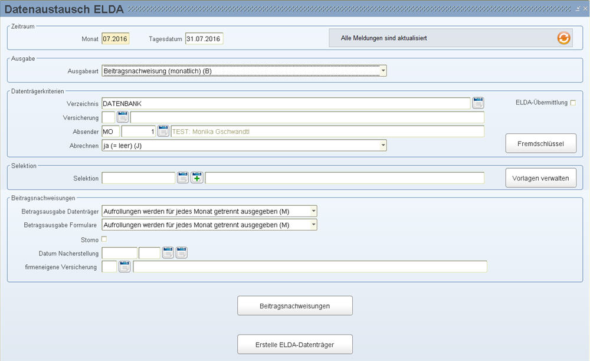This screenshot has height=361, width=590.
Task: Open lookup icon beside Absender number field
Action: coord(163,131)
